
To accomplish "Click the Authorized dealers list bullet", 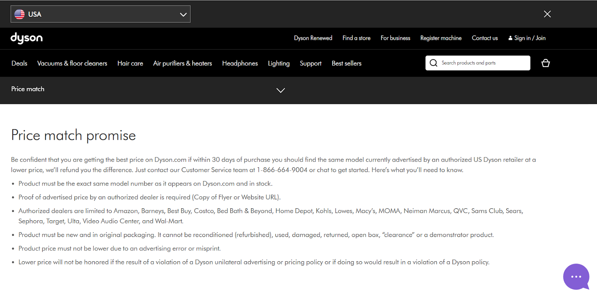I will click(x=271, y=216).
